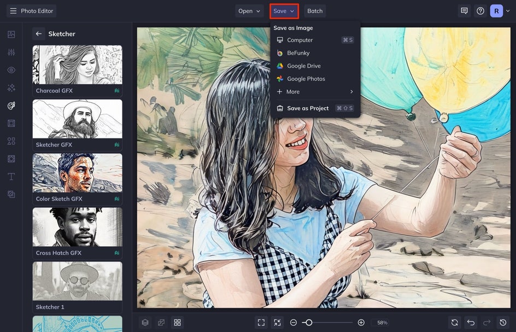Save image to Computer

pyautogui.click(x=315, y=40)
